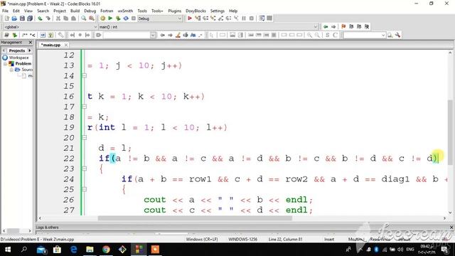Open the <global> scope dropdown
The width and height of the screenshot is (455, 256).
(95, 27)
